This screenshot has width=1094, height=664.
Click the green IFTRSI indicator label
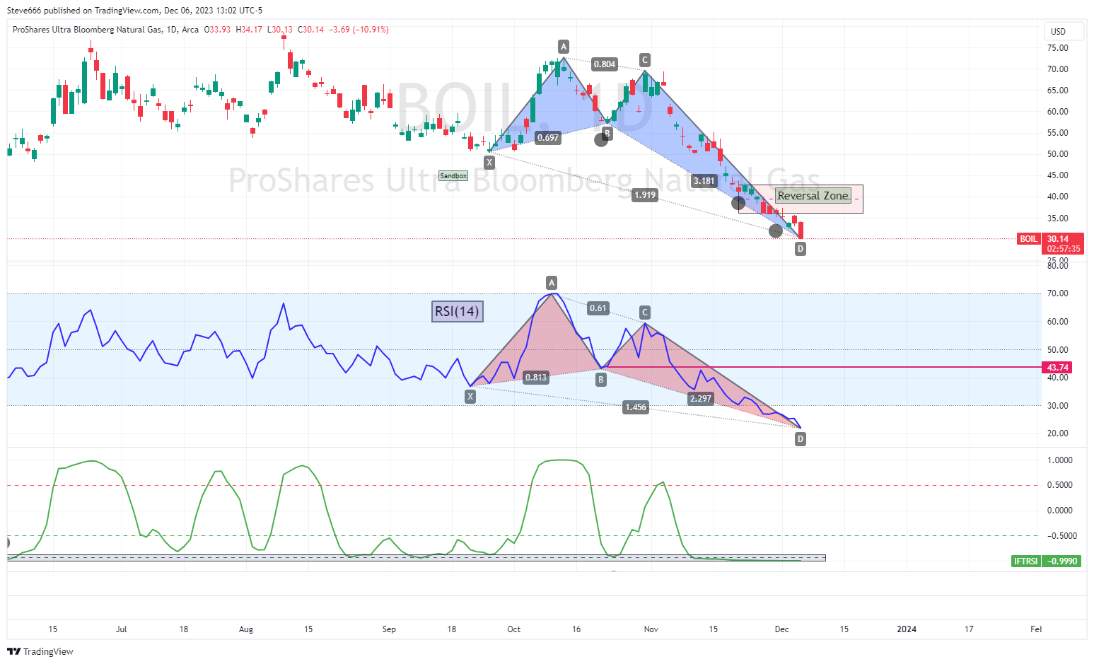[x=1026, y=561]
